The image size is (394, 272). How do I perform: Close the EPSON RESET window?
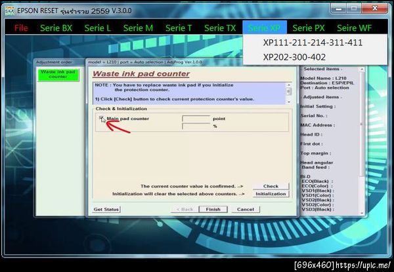(x=375, y=9)
